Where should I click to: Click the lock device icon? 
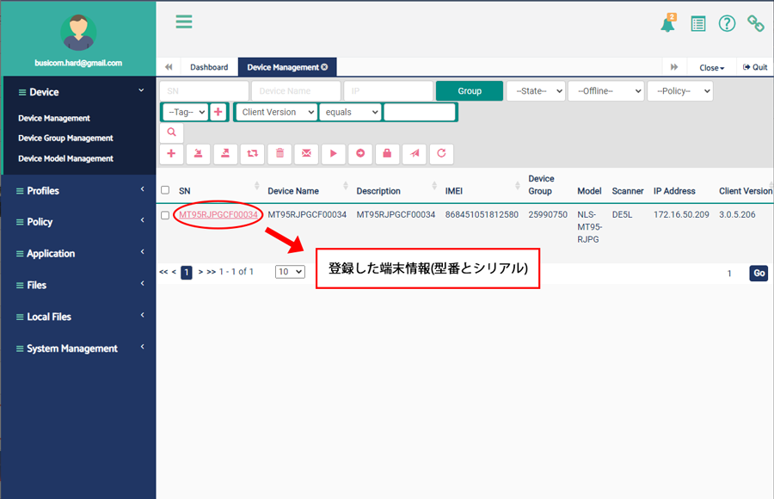(387, 153)
